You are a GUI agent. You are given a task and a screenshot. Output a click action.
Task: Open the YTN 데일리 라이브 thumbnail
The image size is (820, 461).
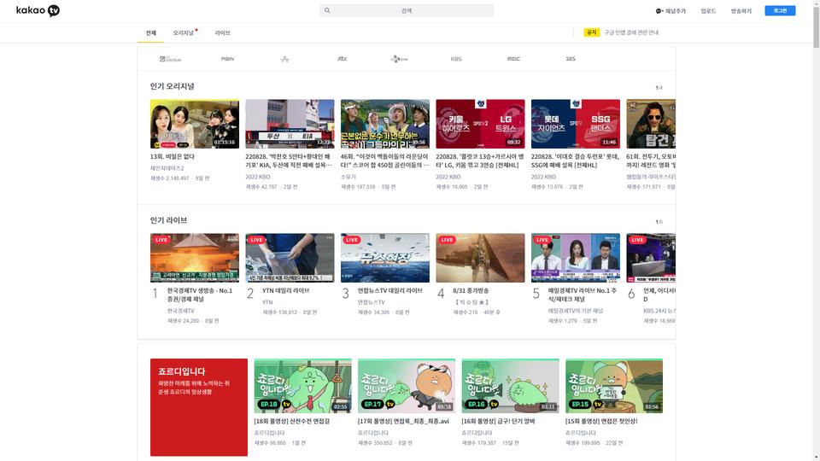pos(290,258)
